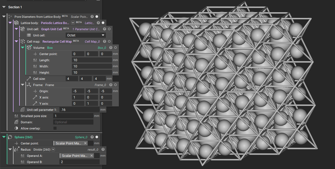Click the X axis vector icon
The image size is (335, 169).
click(x=35, y=97)
